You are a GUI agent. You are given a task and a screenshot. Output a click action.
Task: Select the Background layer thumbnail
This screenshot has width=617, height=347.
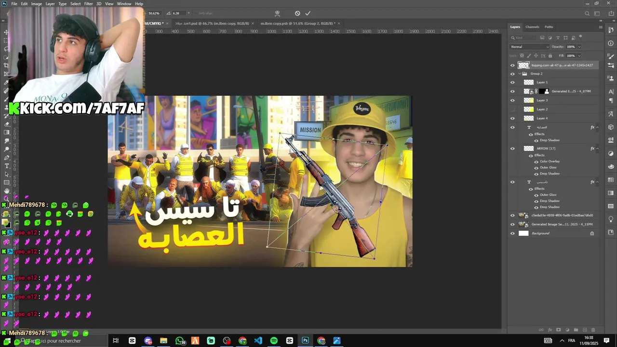point(523,233)
